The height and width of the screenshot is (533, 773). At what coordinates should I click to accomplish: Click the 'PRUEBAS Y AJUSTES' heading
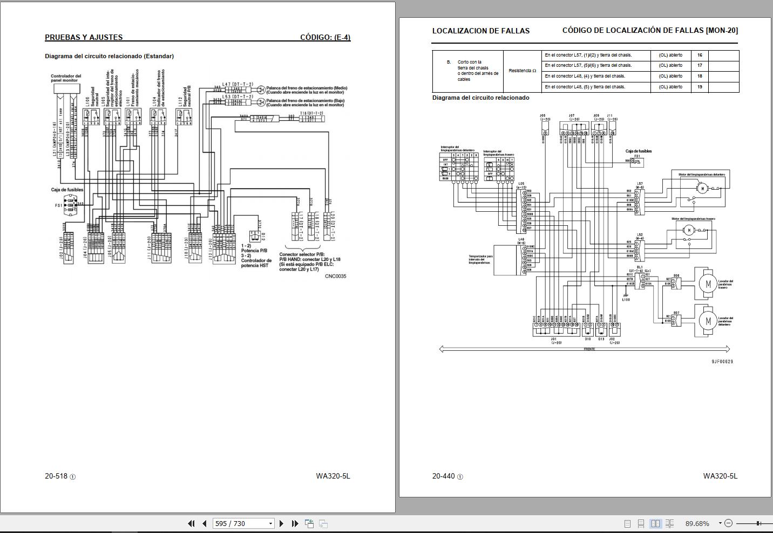[84, 37]
